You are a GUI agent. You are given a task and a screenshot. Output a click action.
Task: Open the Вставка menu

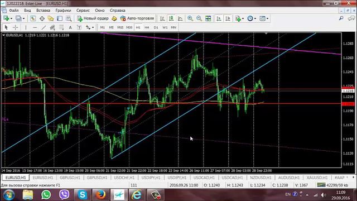(x=43, y=11)
